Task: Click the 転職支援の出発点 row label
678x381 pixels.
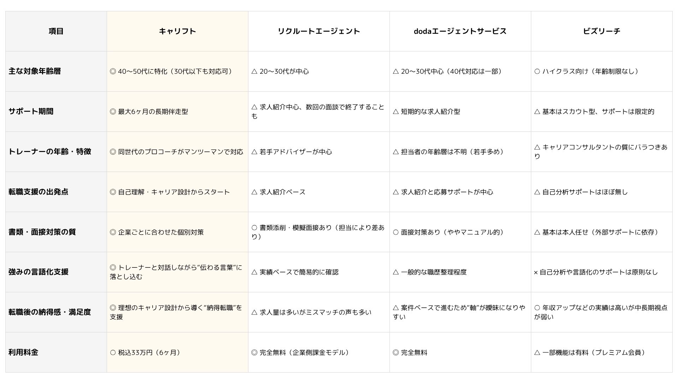Action: tap(56, 192)
